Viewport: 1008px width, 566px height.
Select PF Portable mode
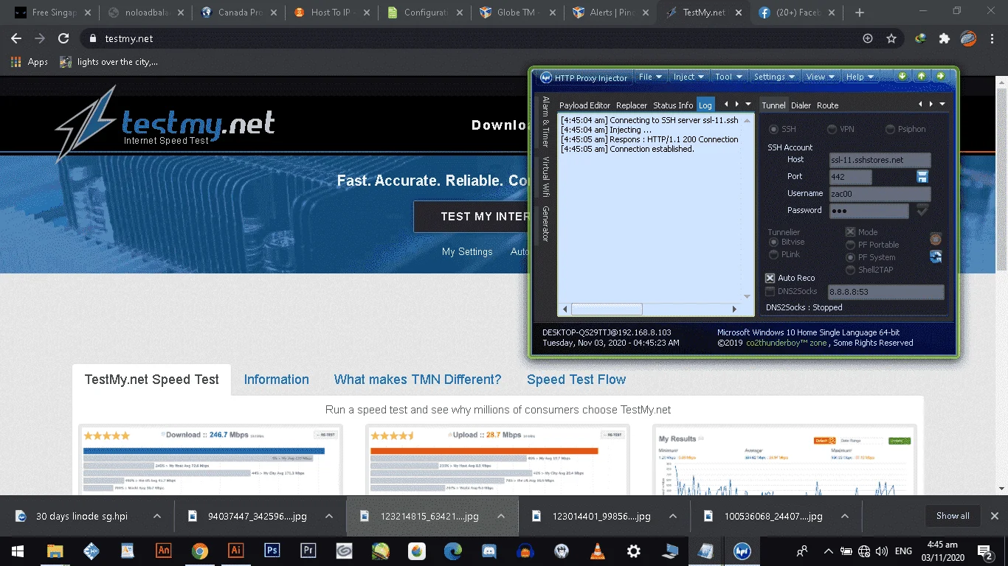pyautogui.click(x=850, y=245)
